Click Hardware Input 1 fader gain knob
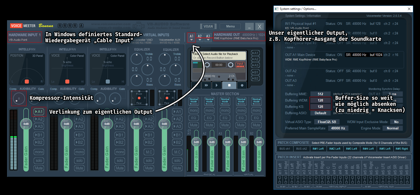 [26, 124]
